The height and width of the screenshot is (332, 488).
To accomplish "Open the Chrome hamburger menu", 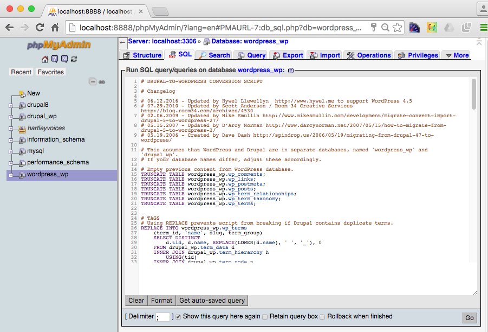I will pos(484,28).
